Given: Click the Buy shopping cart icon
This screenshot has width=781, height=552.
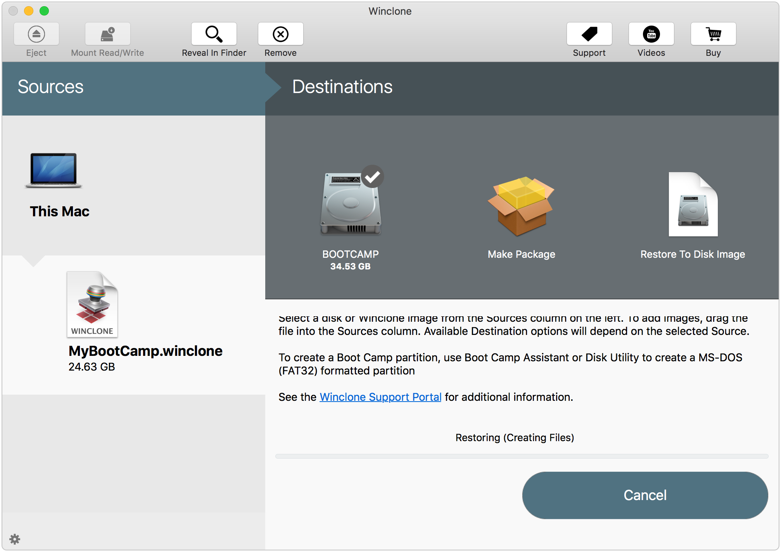Looking at the screenshot, I should coord(714,34).
